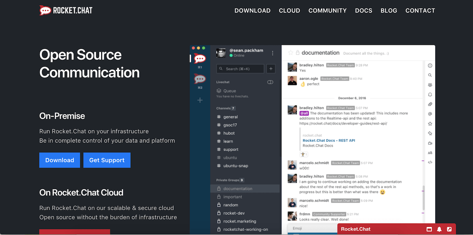Open the code snippet icon
Image resolution: width=473 pixels, height=235 pixels.
430,162
